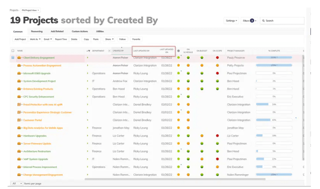Click Projects breadcrumb link

point(14,10)
